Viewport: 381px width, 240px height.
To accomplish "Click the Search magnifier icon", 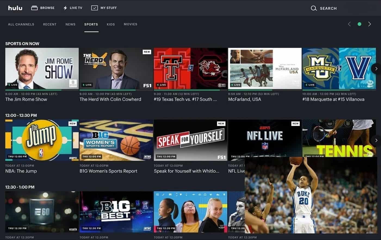I will (x=314, y=8).
